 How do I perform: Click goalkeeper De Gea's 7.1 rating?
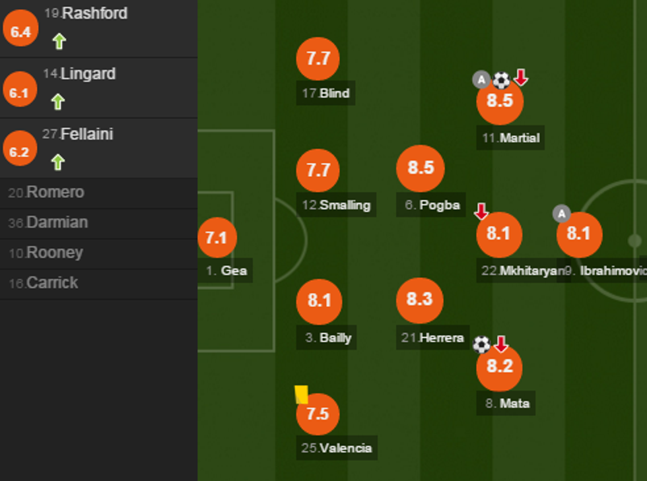point(217,238)
